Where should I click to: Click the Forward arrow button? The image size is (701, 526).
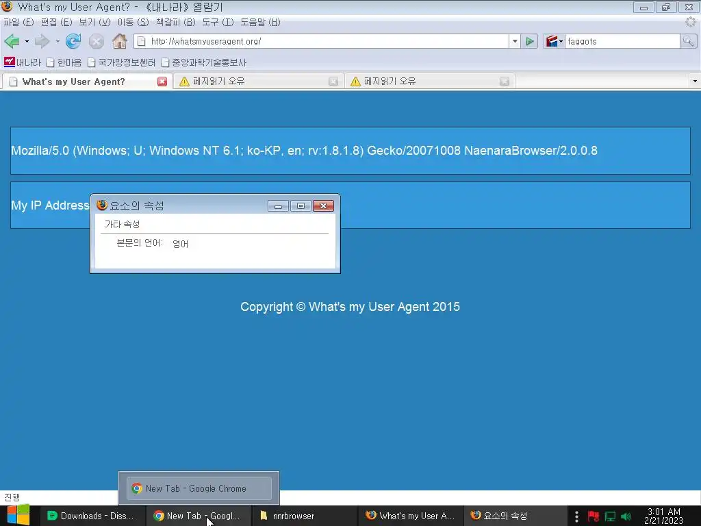tap(42, 41)
